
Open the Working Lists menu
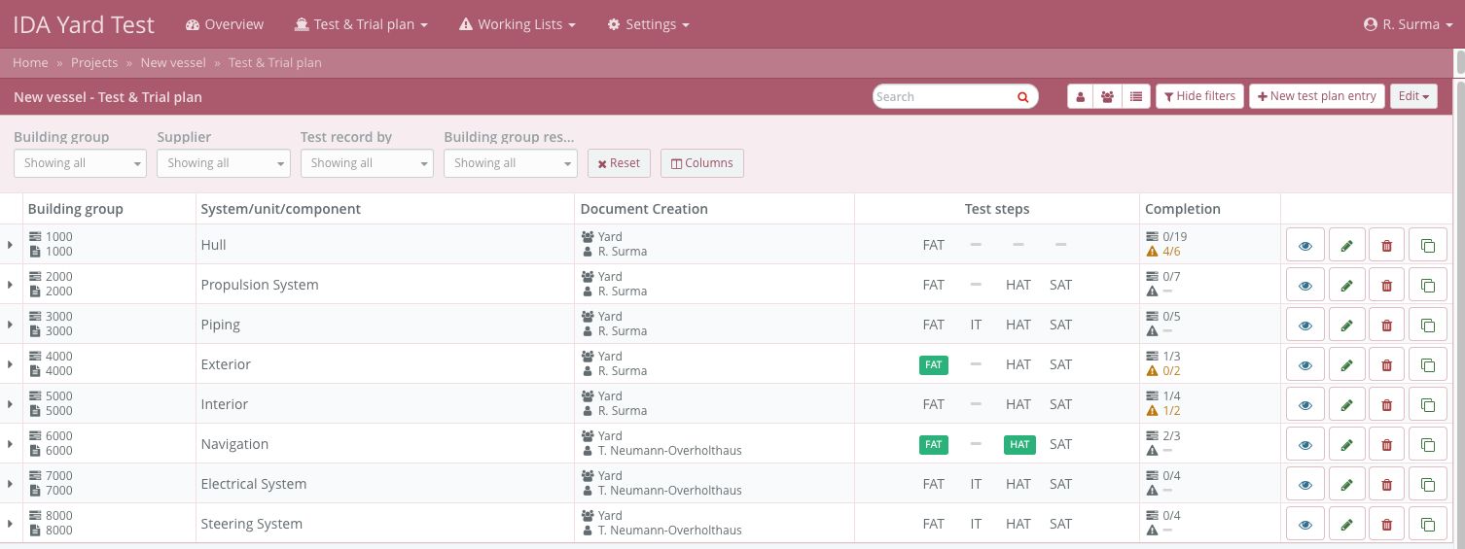coord(518,24)
